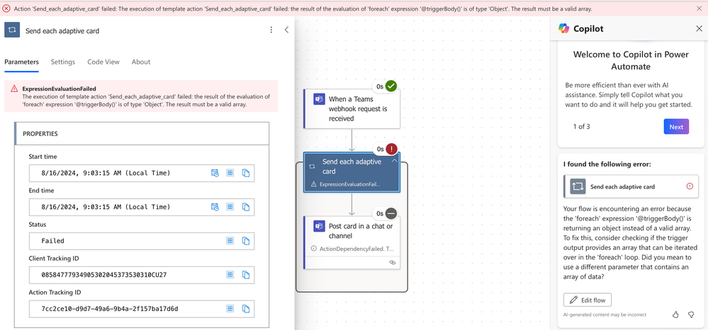Click Teams icon on webhook trigger node
Screen dimensions: 708x330
point(320,99)
